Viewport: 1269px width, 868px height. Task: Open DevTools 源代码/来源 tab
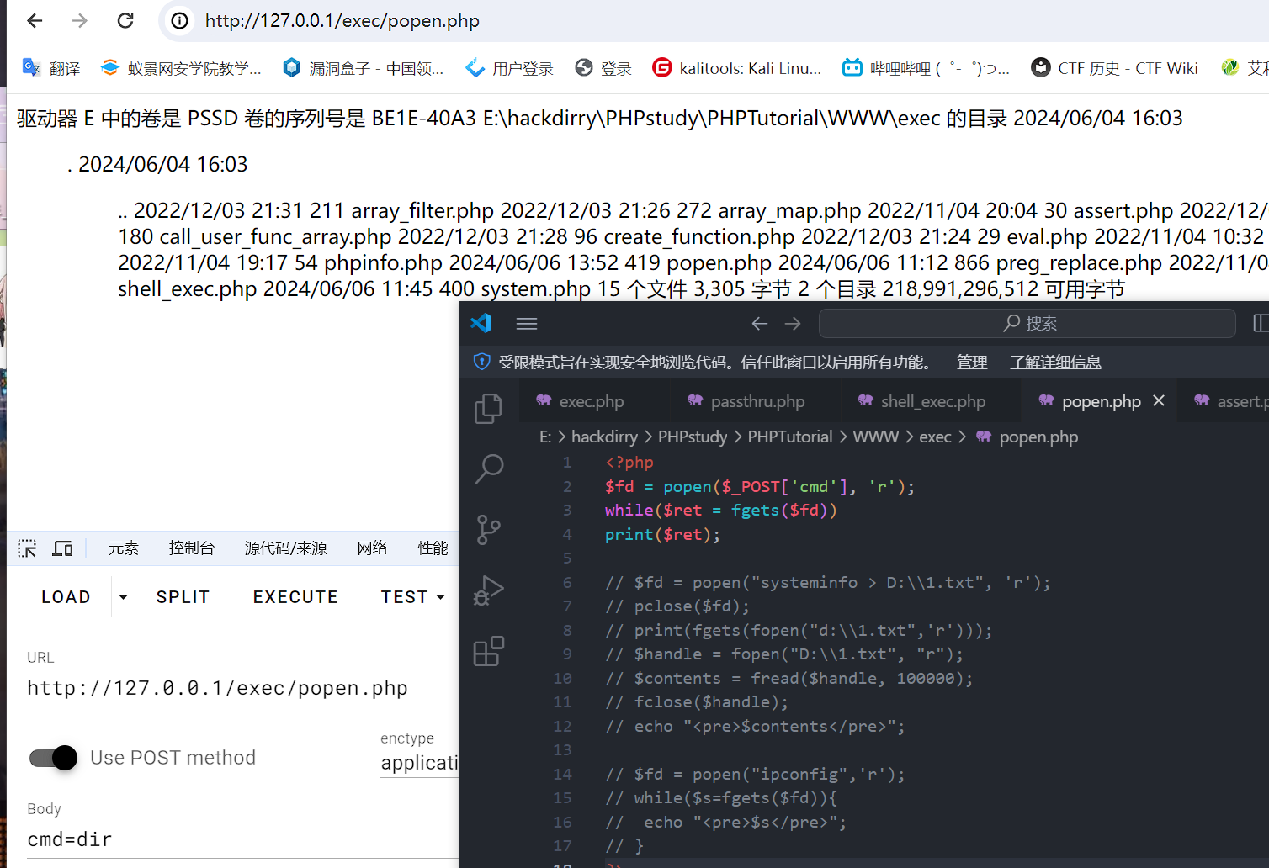coord(285,548)
